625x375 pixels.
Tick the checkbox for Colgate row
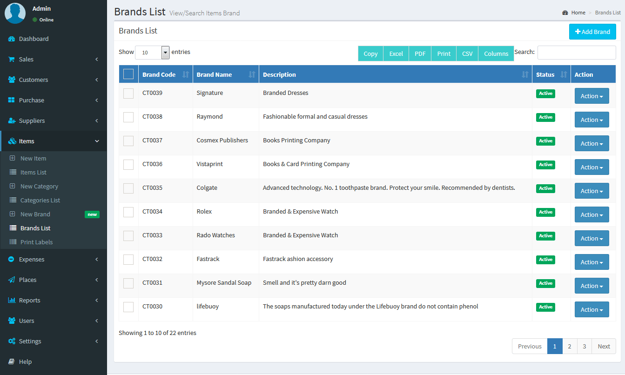[x=128, y=188]
